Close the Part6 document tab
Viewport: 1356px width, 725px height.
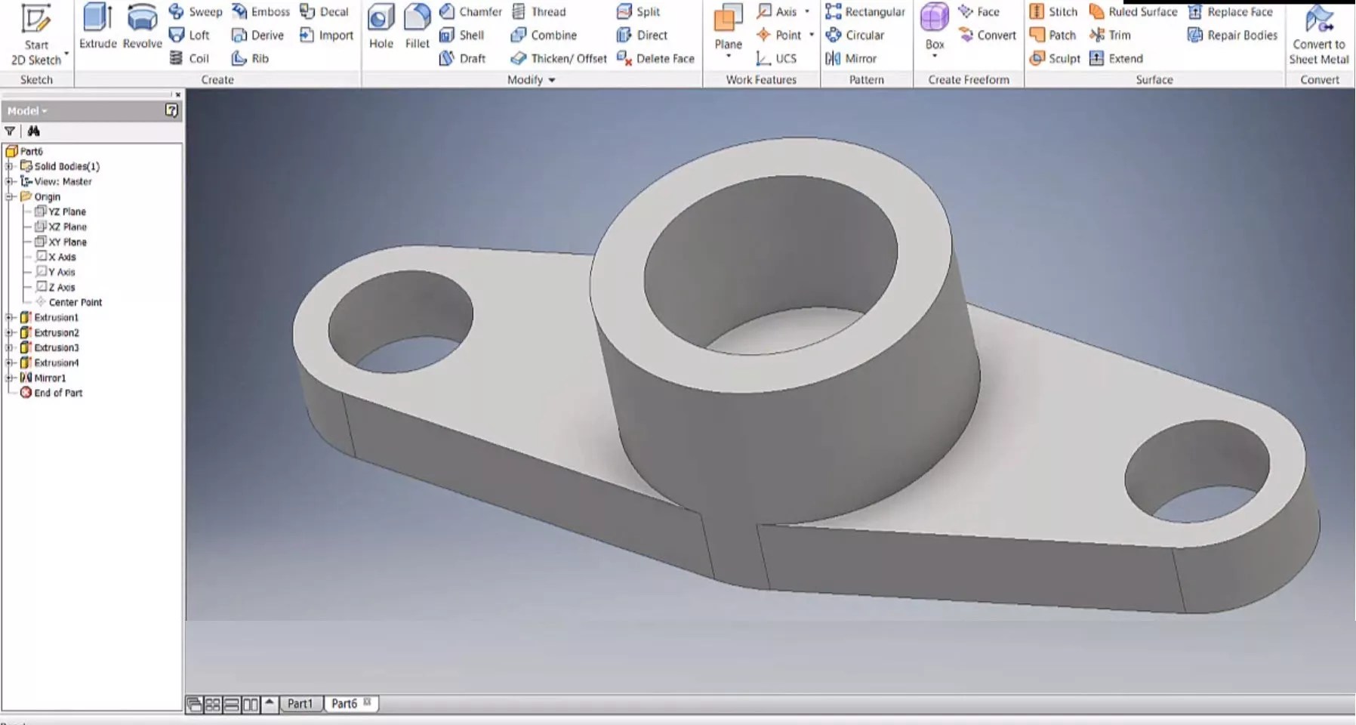[x=368, y=702]
